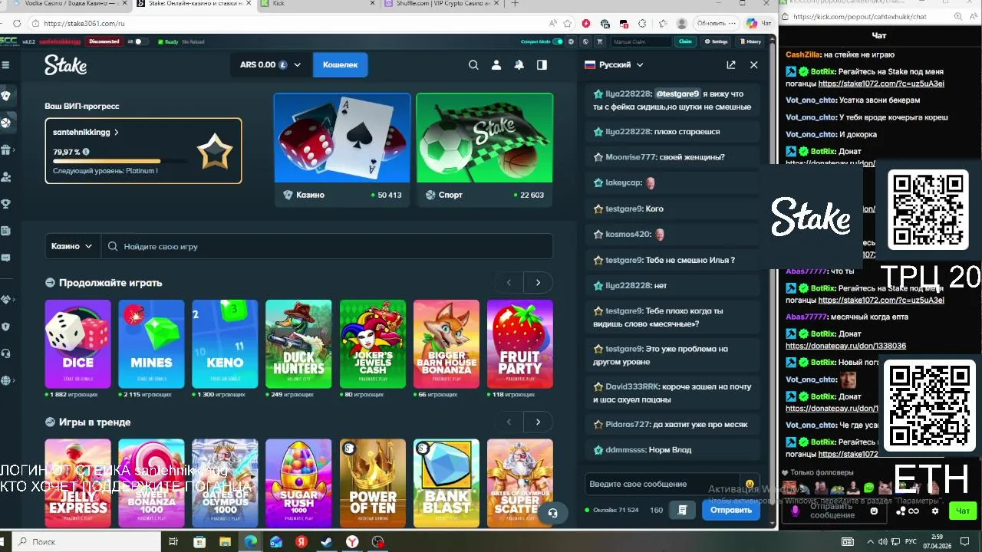Show next games in Игры в тренде
Viewport: 982px width, 552px height.
538,422
